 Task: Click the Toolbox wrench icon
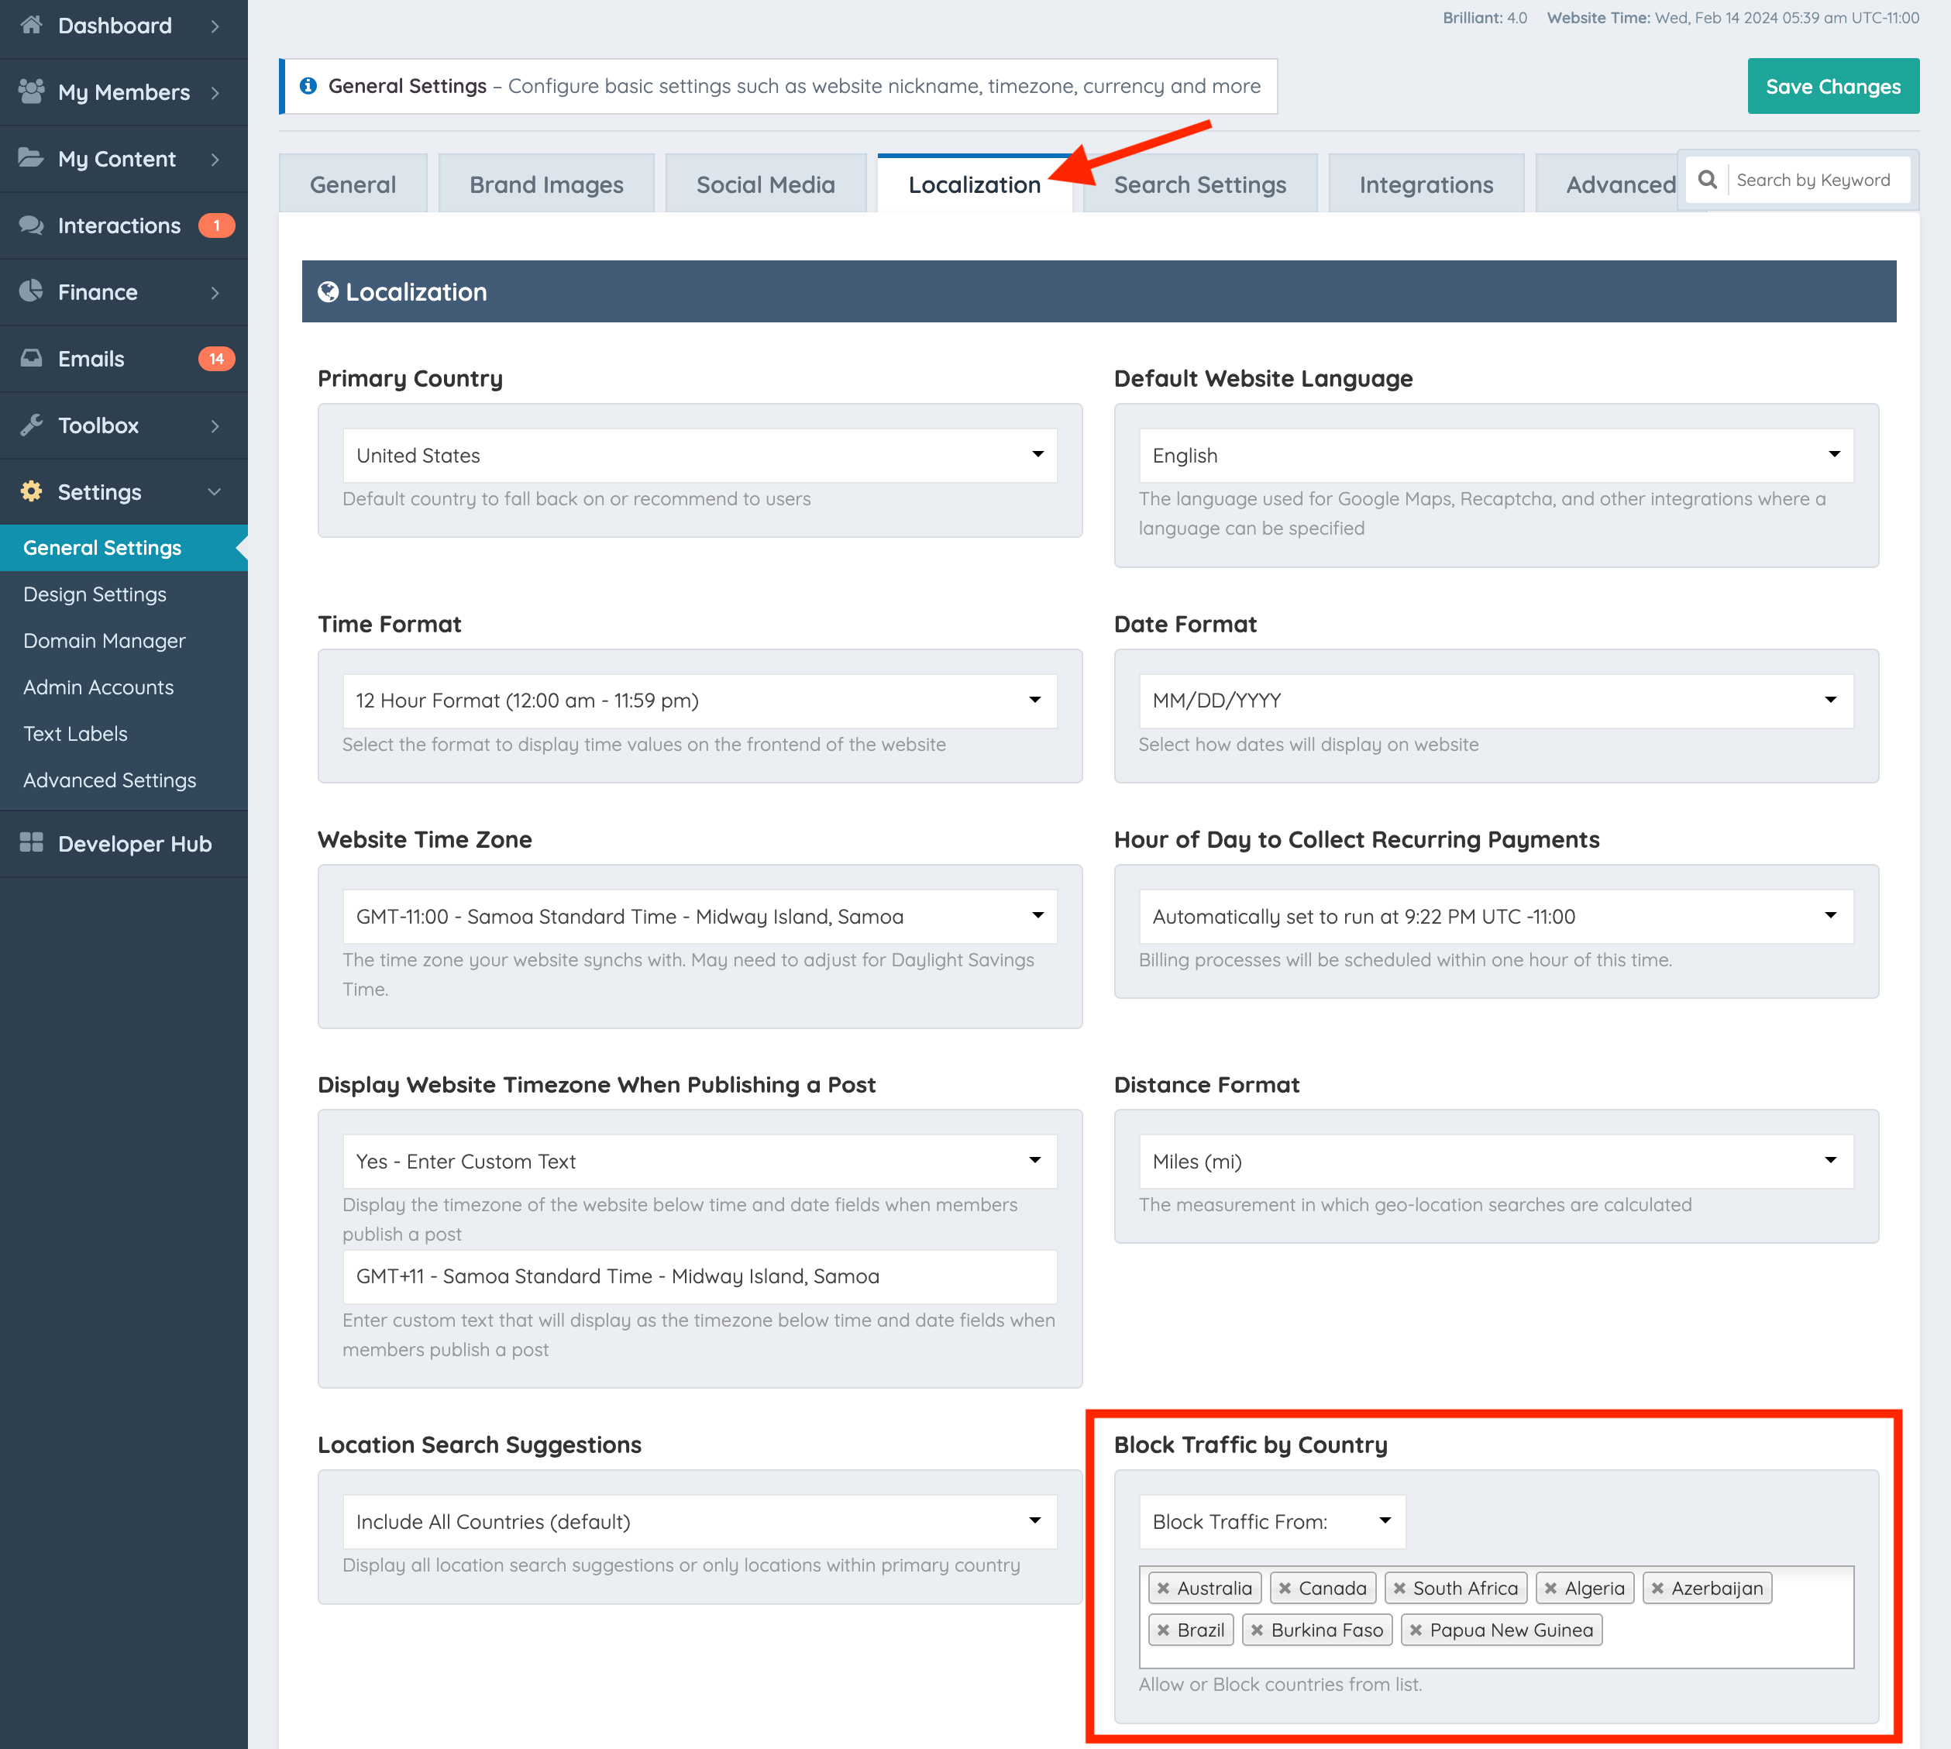click(x=31, y=425)
